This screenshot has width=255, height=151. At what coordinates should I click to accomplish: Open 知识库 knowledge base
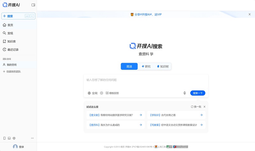(18, 41)
